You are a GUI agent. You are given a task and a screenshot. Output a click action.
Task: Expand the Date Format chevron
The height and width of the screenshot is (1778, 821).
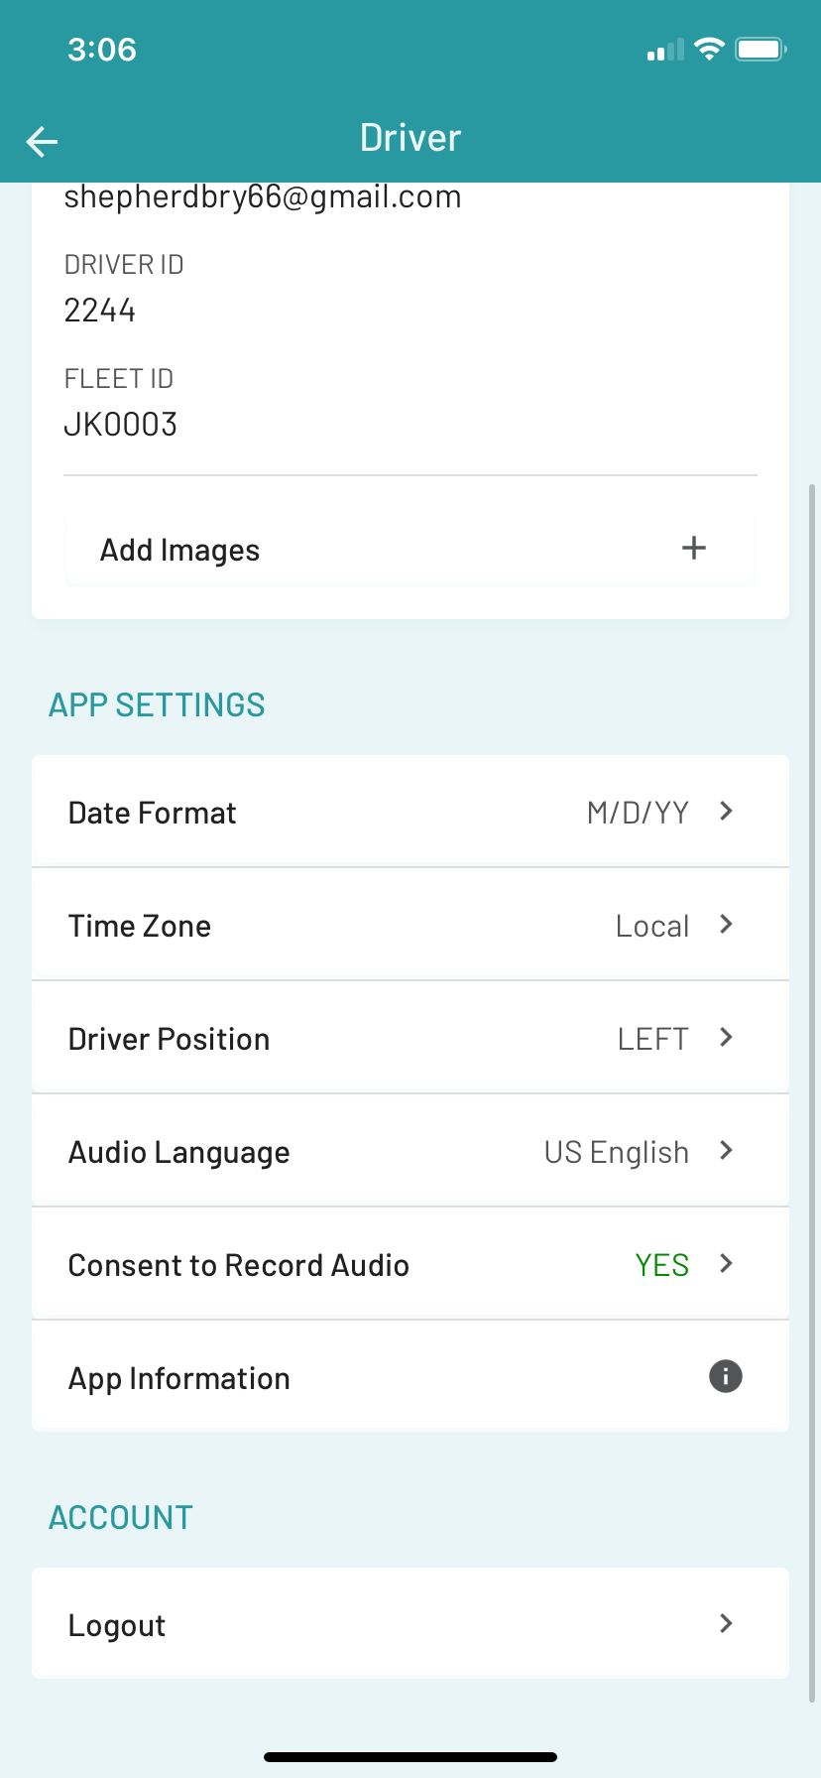pos(726,811)
